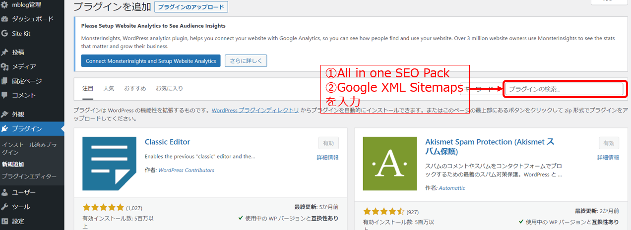Open the プラグインエディター submenu item
The image size is (631, 230).
29,176
